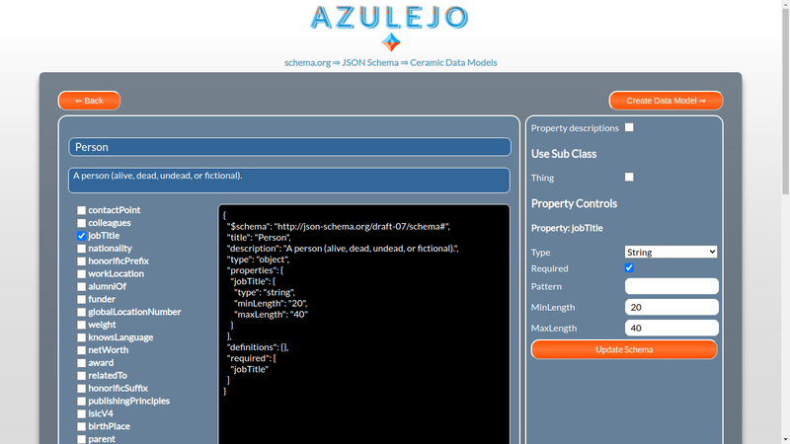Click Create Data Model button
The width and height of the screenshot is (790, 444).
tap(666, 101)
